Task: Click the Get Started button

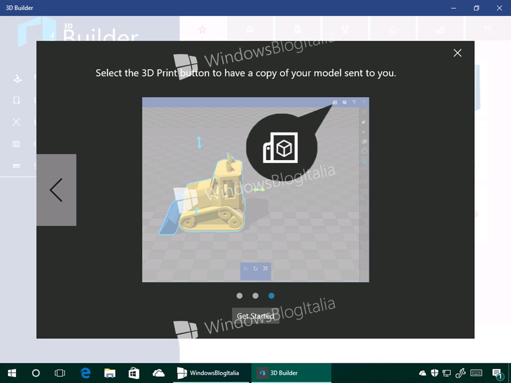Action: (256, 316)
